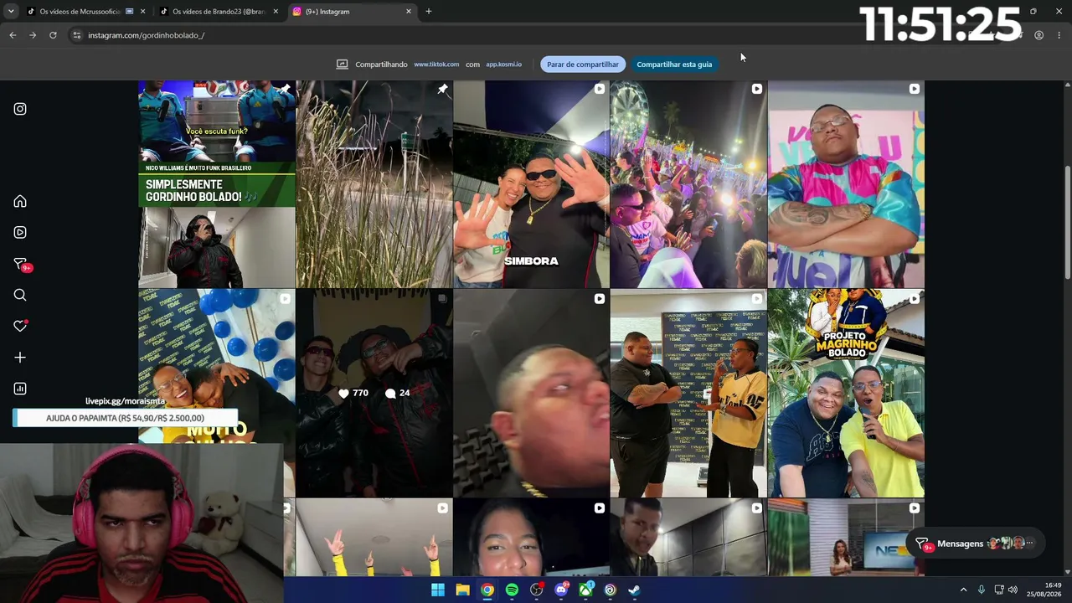Open Instagram direct messages sidebar icon
The width and height of the screenshot is (1072, 603).
tap(20, 264)
